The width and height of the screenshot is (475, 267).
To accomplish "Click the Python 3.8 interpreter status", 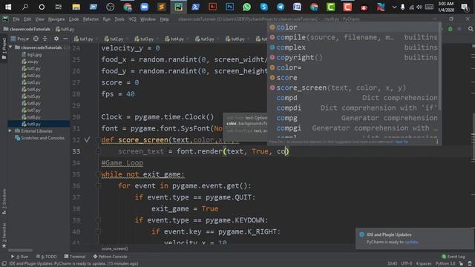I will tap(445, 264).
